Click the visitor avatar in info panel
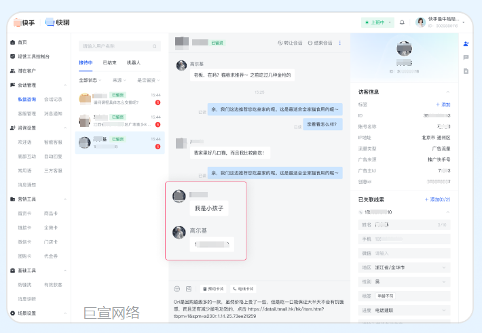This screenshot has width=482, height=333. (404, 49)
